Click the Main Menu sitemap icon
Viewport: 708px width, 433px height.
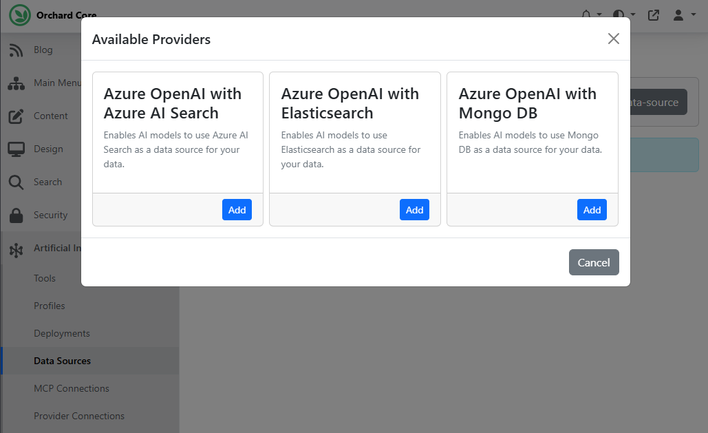tap(17, 83)
